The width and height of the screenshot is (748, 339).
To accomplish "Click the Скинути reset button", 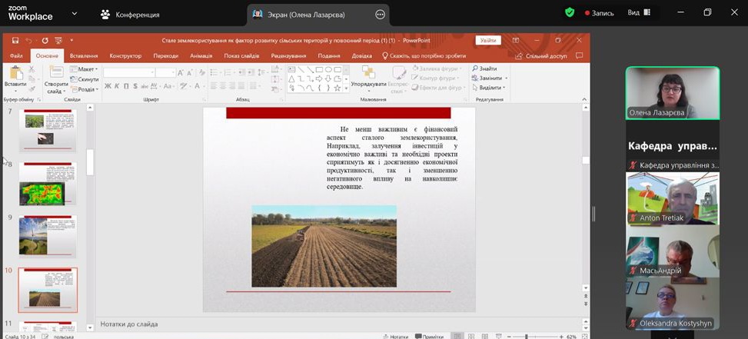I will (x=85, y=79).
